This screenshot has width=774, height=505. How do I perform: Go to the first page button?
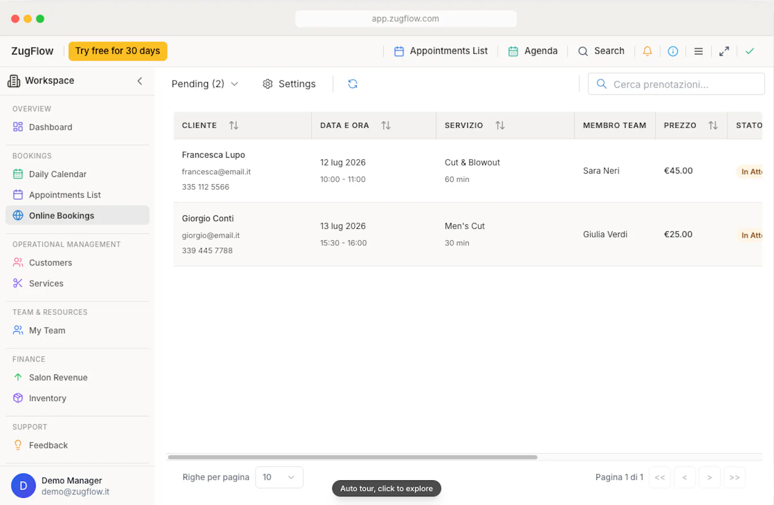tap(659, 477)
